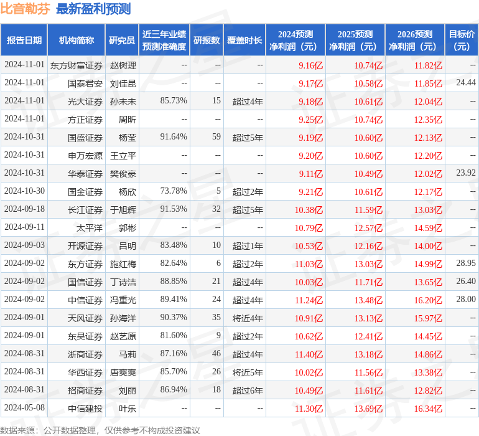Select the 16.34亿 profit forecast cell

427,409
